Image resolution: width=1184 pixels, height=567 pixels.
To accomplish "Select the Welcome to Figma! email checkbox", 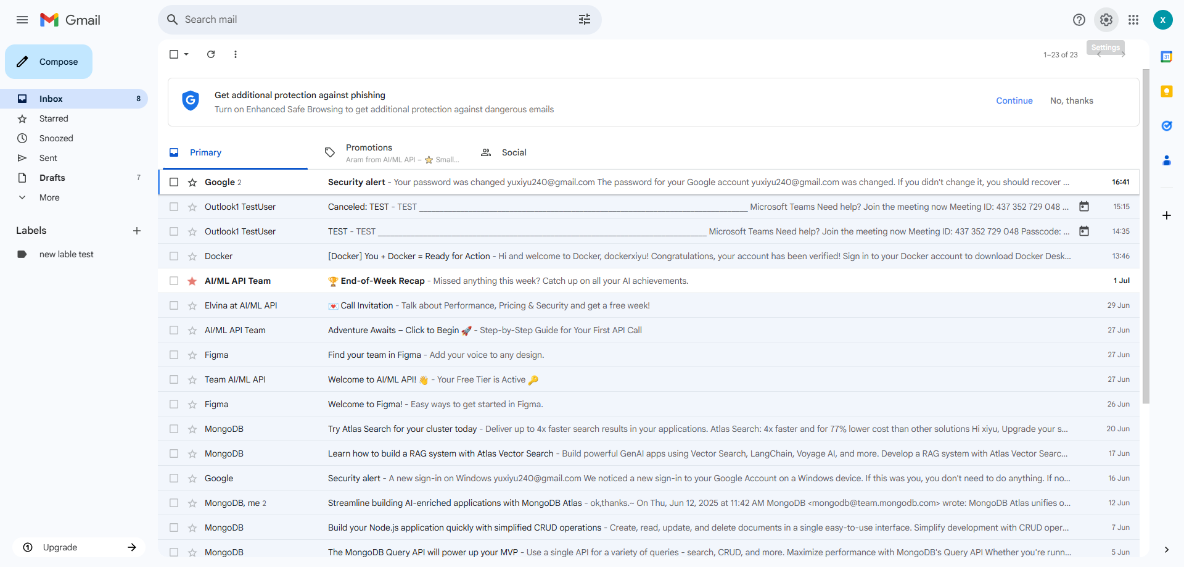I will click(x=174, y=404).
